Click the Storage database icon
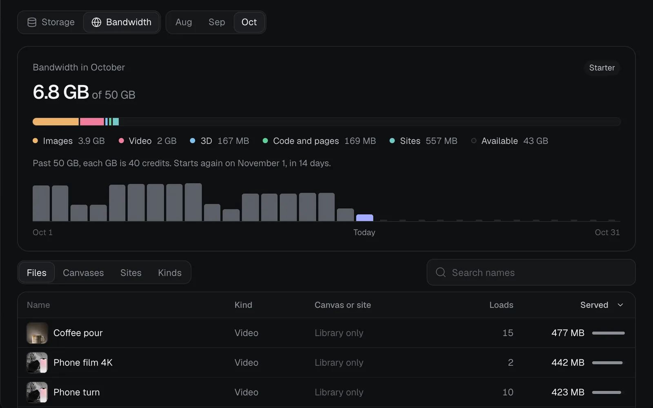 [x=32, y=22]
